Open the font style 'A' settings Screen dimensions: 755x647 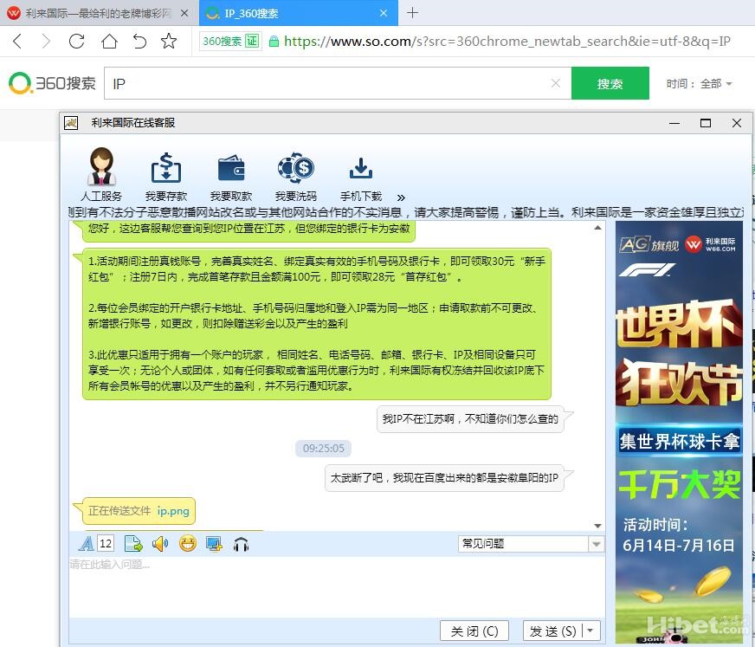click(x=86, y=544)
